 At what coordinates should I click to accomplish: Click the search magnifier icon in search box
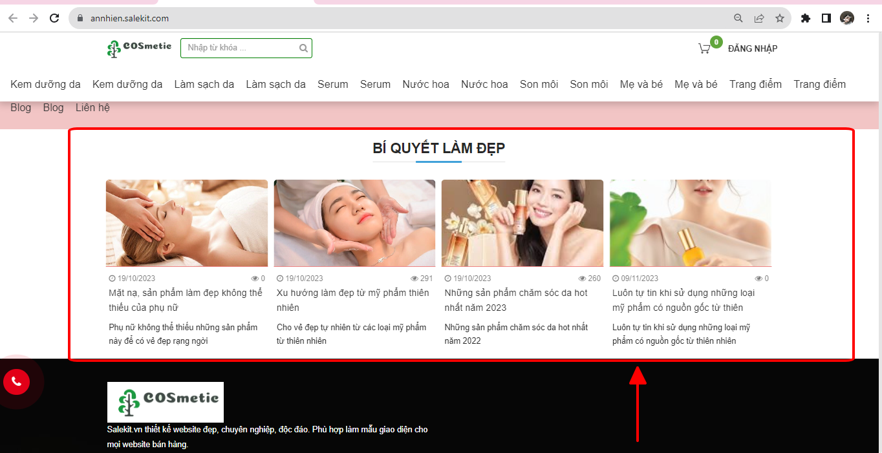pos(303,48)
